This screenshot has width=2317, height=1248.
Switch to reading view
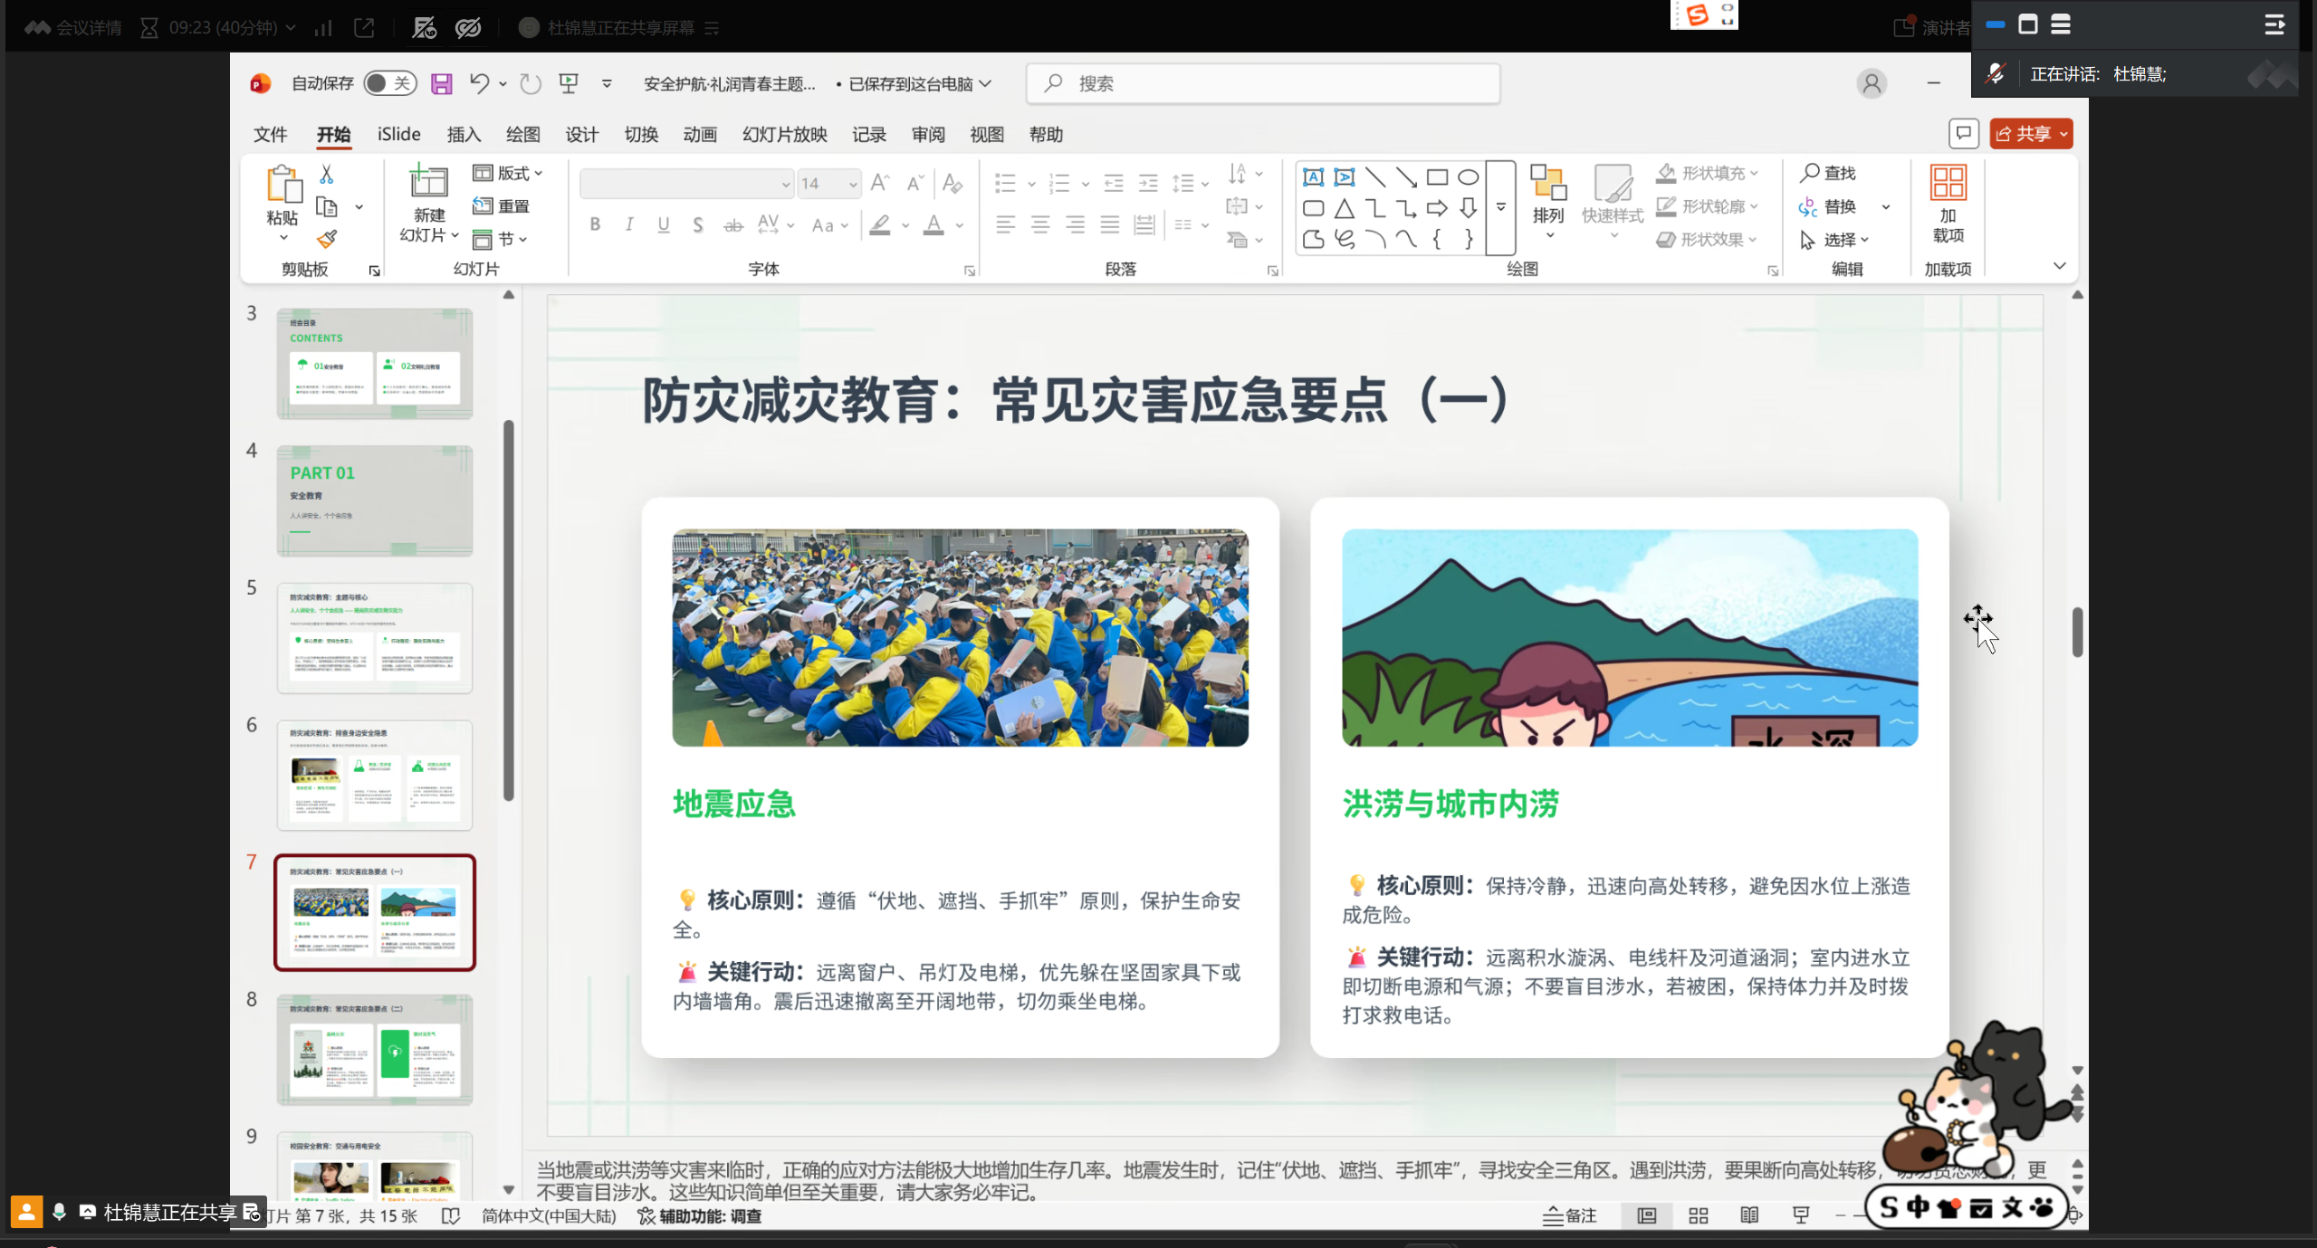coord(1749,1215)
